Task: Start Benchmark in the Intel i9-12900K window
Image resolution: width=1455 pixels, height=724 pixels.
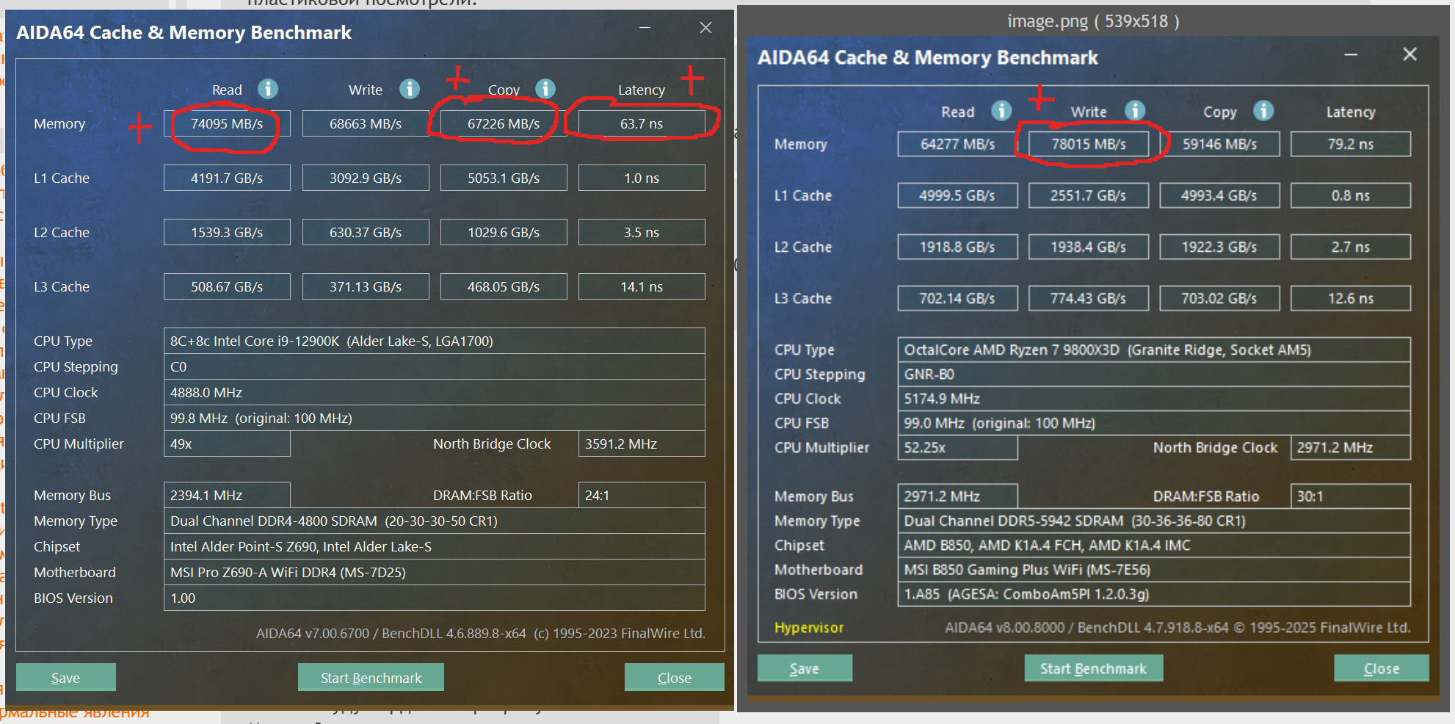Action: pos(371,677)
